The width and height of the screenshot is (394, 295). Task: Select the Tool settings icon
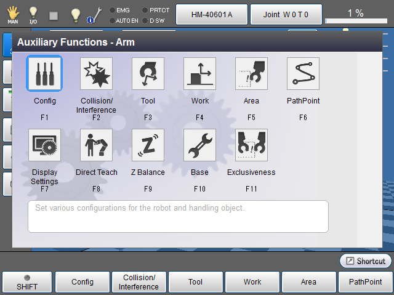pos(148,74)
